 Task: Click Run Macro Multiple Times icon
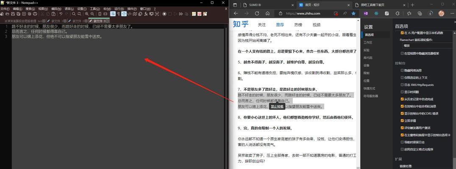pos(181,14)
